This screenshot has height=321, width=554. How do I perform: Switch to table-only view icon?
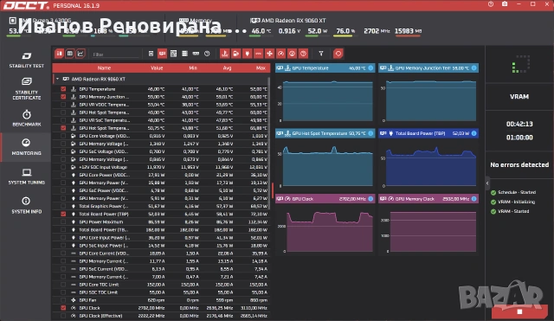click(x=70, y=54)
